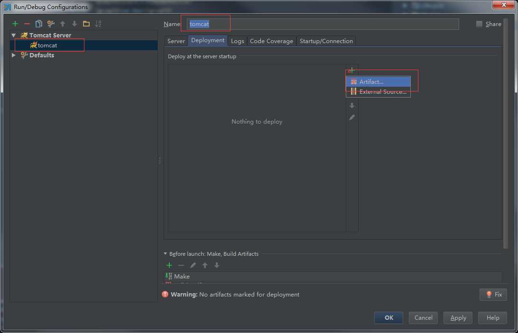Create new folder for configurations
Viewport: 518px width, 333px height.
point(86,24)
